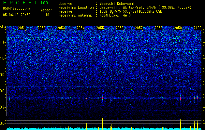205x130 pixels.
Task: Click the red meteor echo at 2059
Action: coord(181,98)
